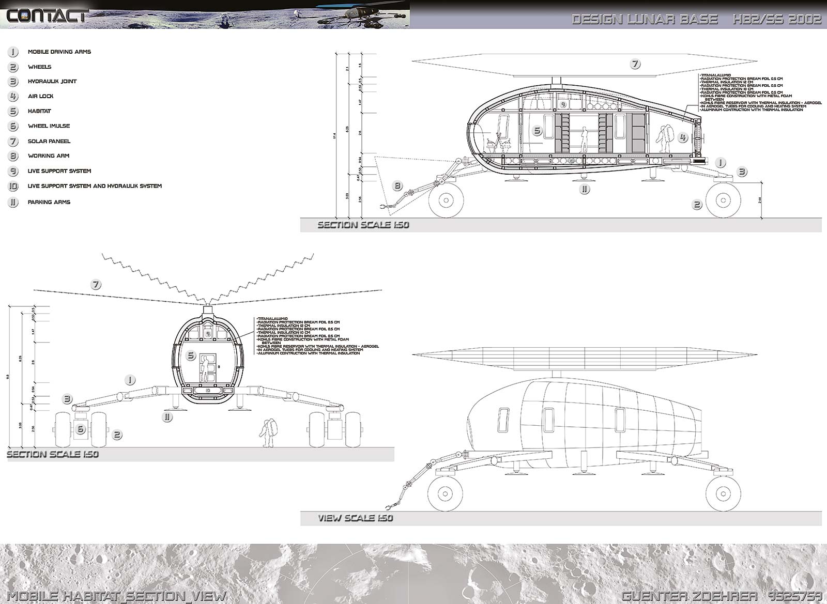Screen dimensions: 827x604
Task: Click bubble 5 inside cabin of front section
Action: [x=191, y=355]
